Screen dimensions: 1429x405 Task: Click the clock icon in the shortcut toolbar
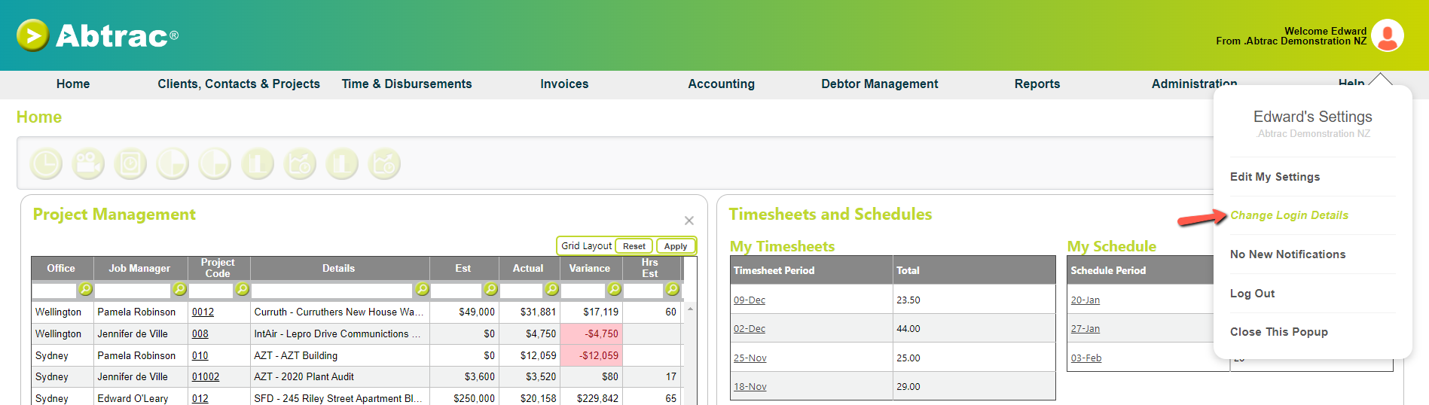[x=46, y=163]
